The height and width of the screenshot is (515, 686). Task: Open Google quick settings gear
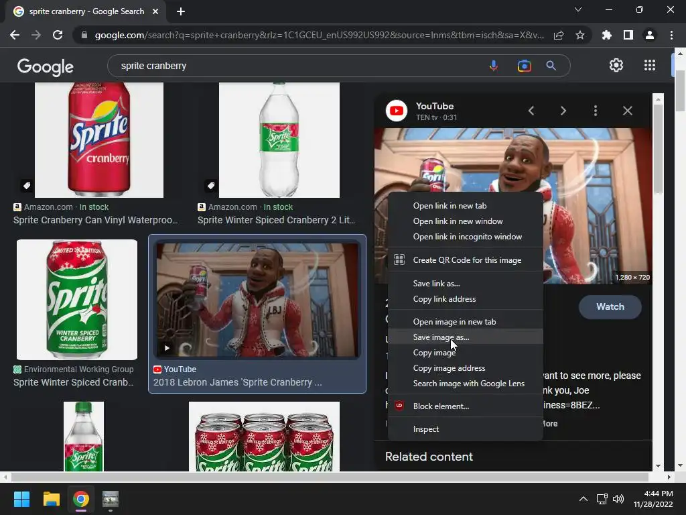click(616, 65)
